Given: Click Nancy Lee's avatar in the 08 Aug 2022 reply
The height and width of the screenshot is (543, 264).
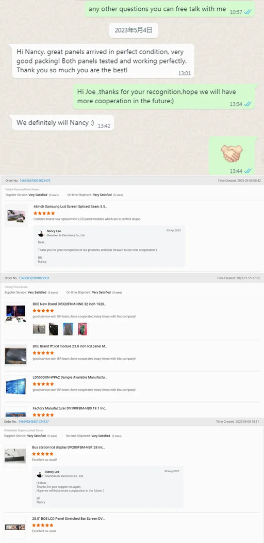Looking at the screenshot, I should (x=40, y=473).
